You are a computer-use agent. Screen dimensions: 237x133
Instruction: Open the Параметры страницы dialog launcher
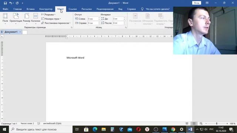(x=71, y=27)
